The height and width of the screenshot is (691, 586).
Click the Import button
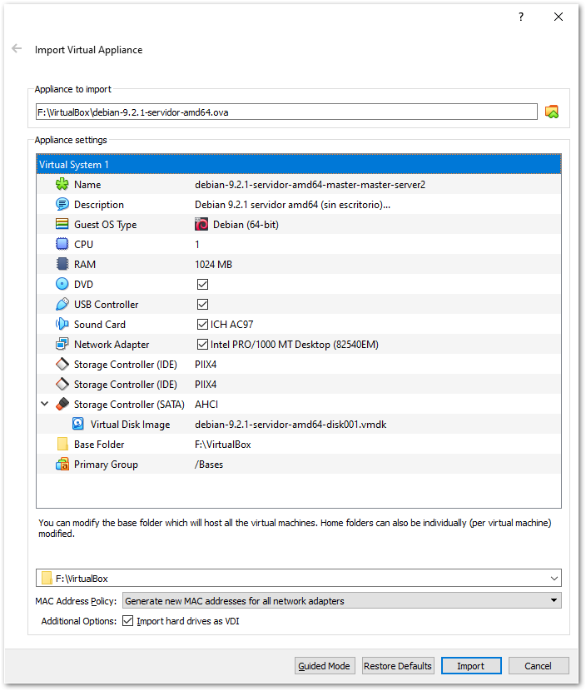pyautogui.click(x=471, y=666)
